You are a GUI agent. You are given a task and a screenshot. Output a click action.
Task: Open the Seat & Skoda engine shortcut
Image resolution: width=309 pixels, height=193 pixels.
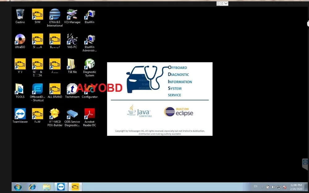(x=37, y=67)
